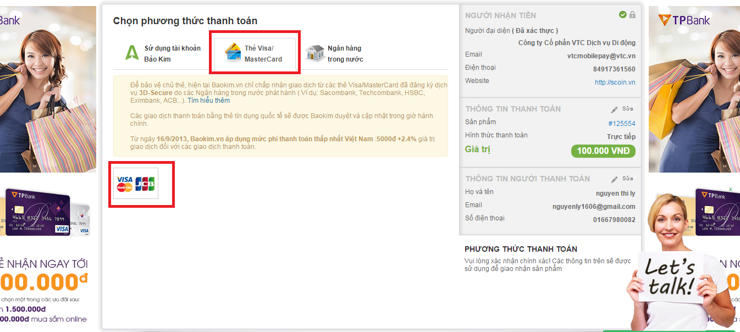The height and width of the screenshot is (332, 740).
Task: Click the padlock security icon
Action: click(633, 15)
